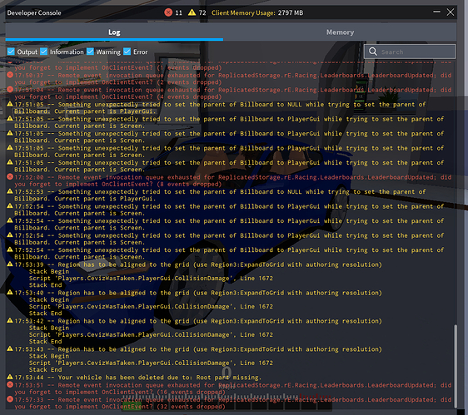Click the red error count icon
The width and height of the screenshot is (468, 415).
[168, 12]
